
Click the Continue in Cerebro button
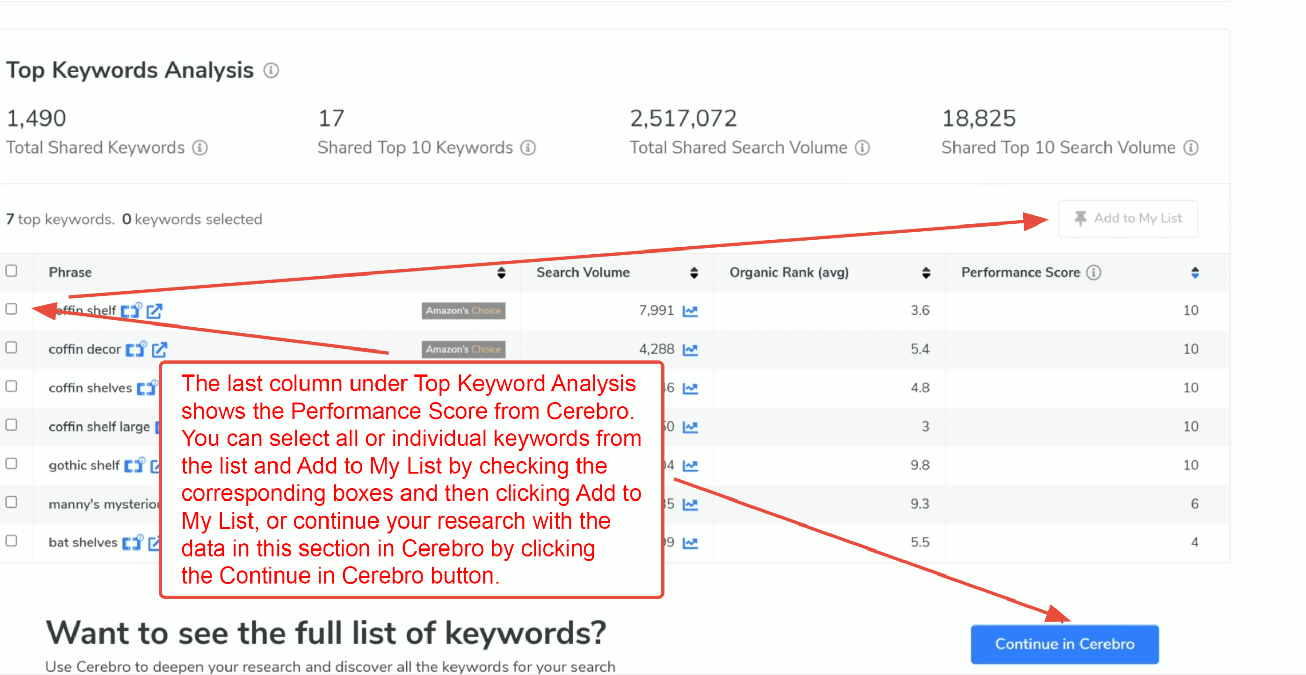pos(1065,644)
